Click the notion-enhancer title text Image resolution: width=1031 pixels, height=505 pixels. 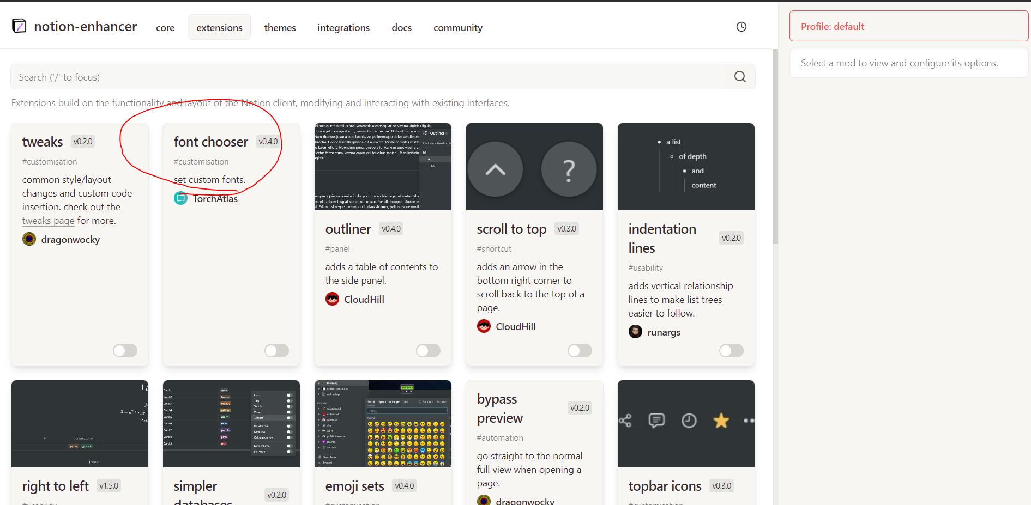pos(86,26)
